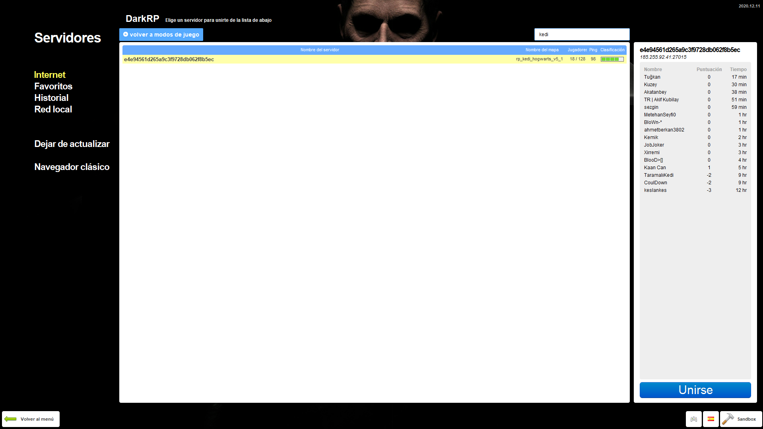Sort servers by the Ping column

click(593, 50)
